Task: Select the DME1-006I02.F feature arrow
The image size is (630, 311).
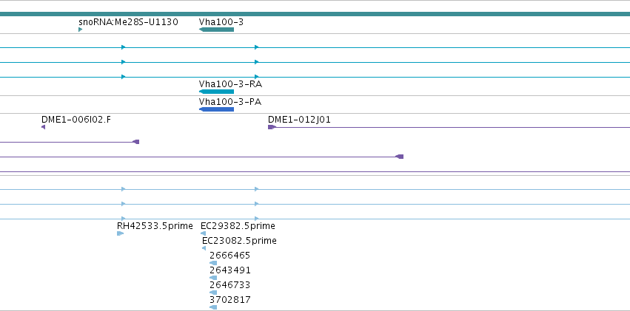Action: point(44,127)
